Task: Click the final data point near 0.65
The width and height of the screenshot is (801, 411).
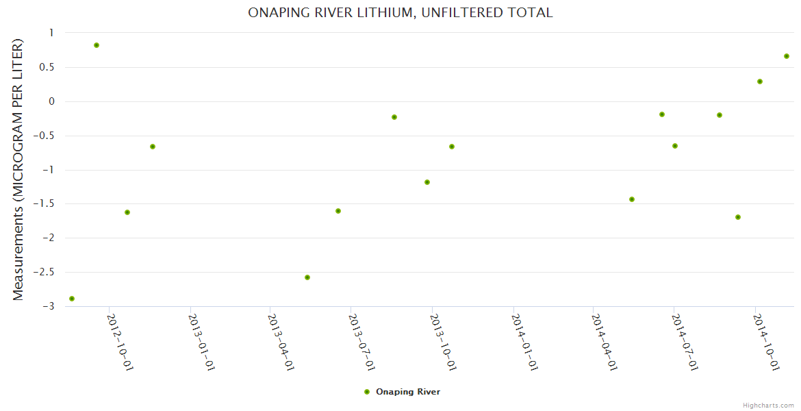Action: point(787,56)
